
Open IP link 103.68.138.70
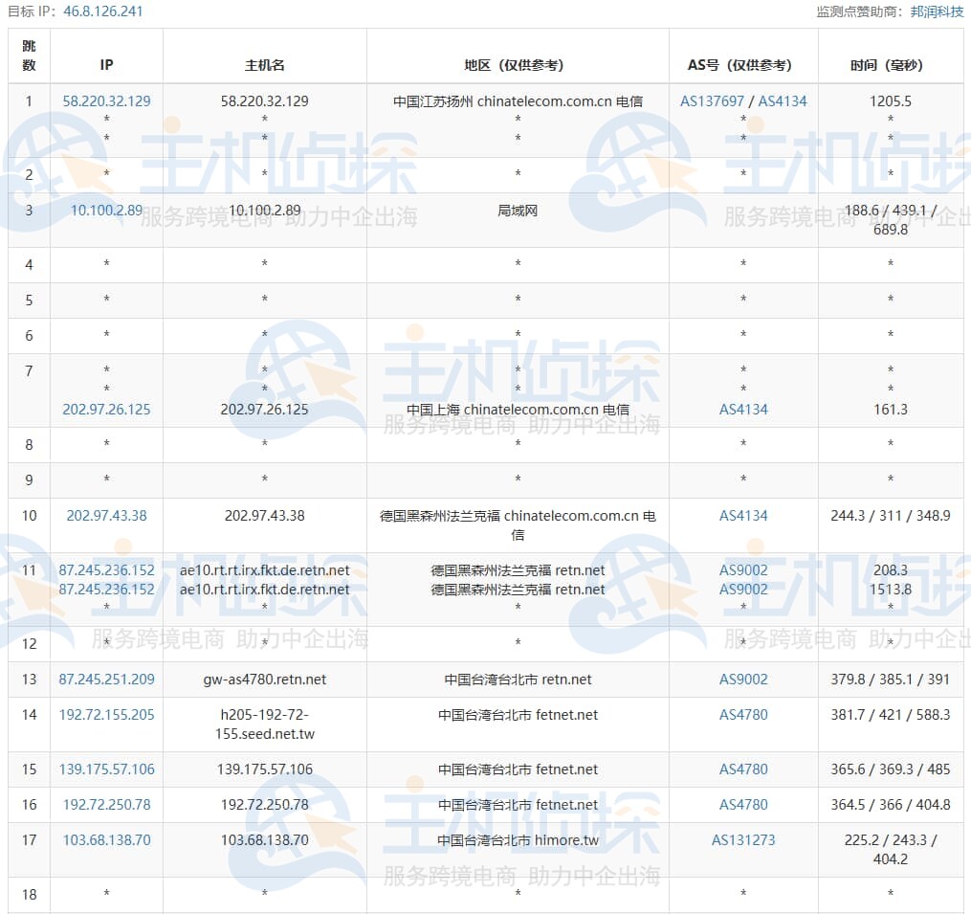click(x=106, y=840)
